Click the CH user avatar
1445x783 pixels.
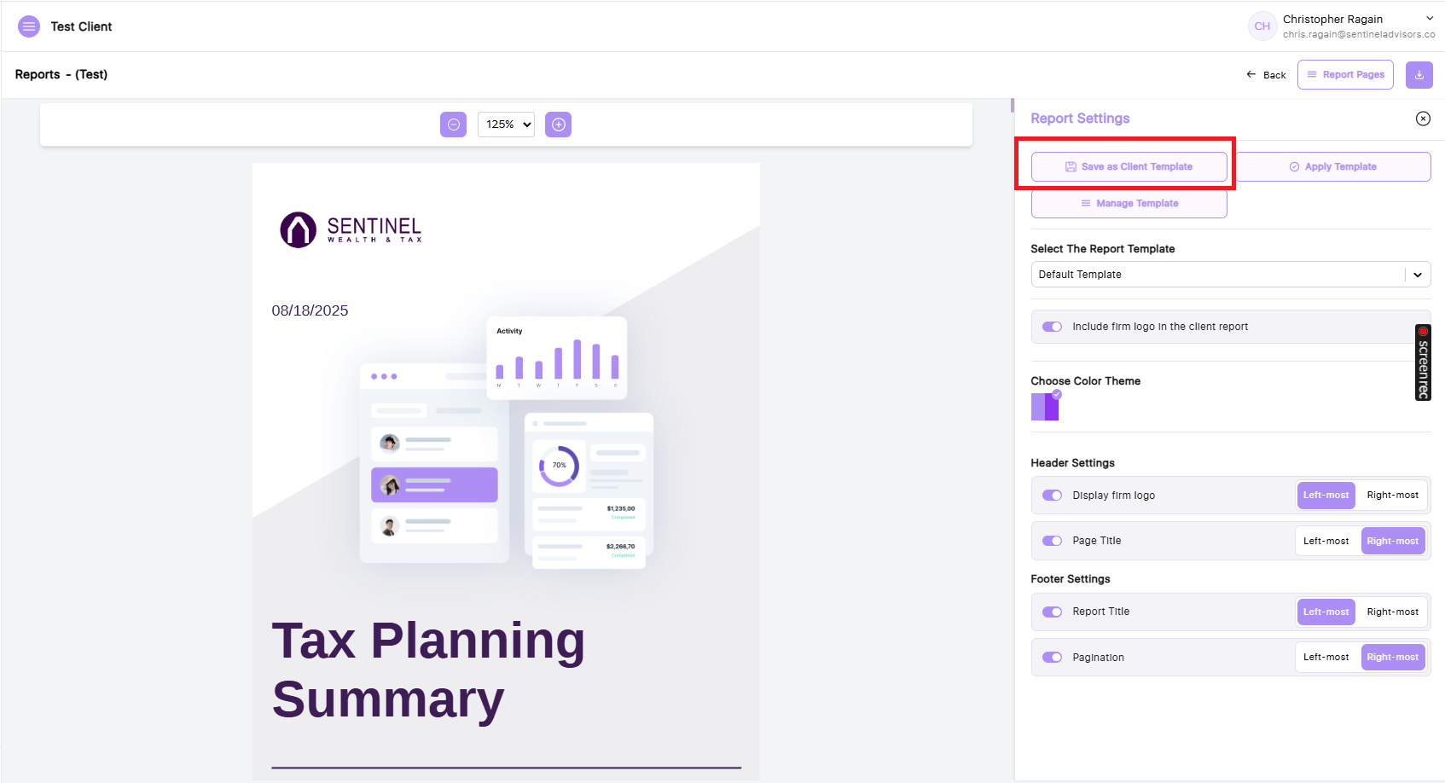(x=1262, y=26)
